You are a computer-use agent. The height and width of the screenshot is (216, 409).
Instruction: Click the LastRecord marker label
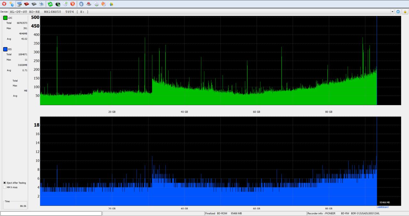pos(382,207)
